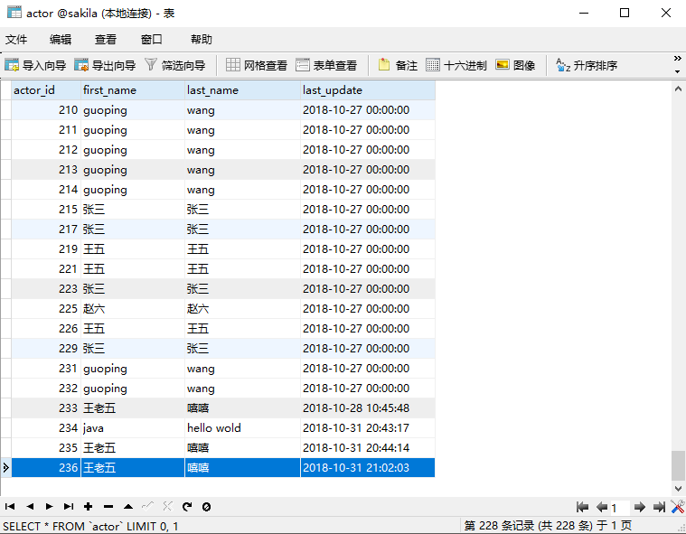Select first_name guoping in row 213
This screenshot has width=686, height=534.
[133, 170]
